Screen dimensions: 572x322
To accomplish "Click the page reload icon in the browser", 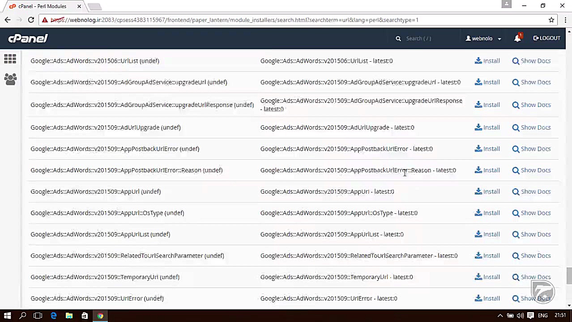I will pos(30,20).
